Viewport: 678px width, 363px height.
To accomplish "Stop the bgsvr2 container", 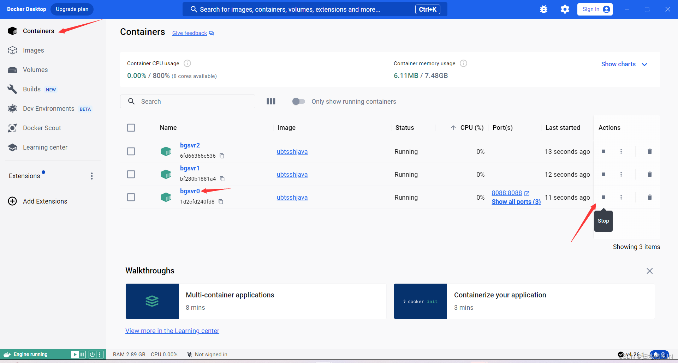I will (603, 151).
